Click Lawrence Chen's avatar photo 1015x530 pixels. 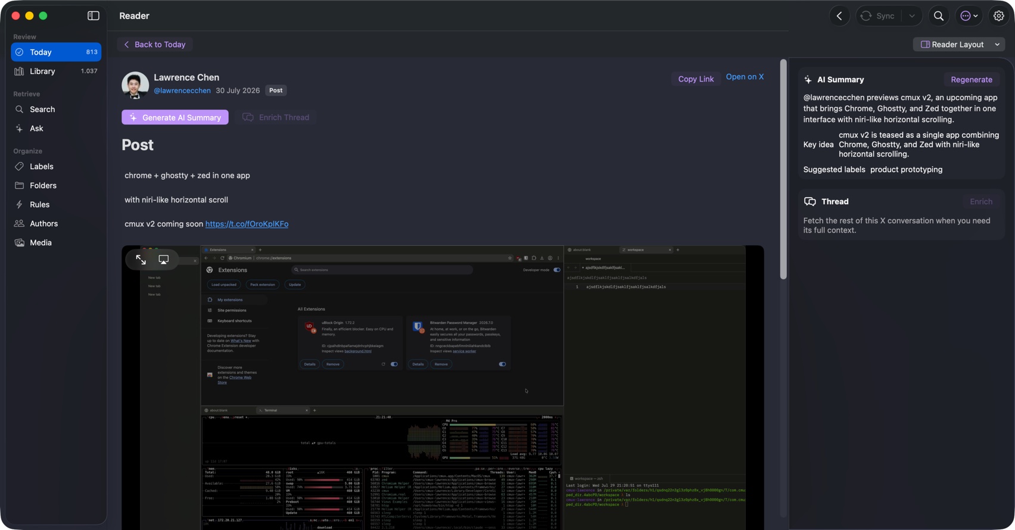click(135, 85)
